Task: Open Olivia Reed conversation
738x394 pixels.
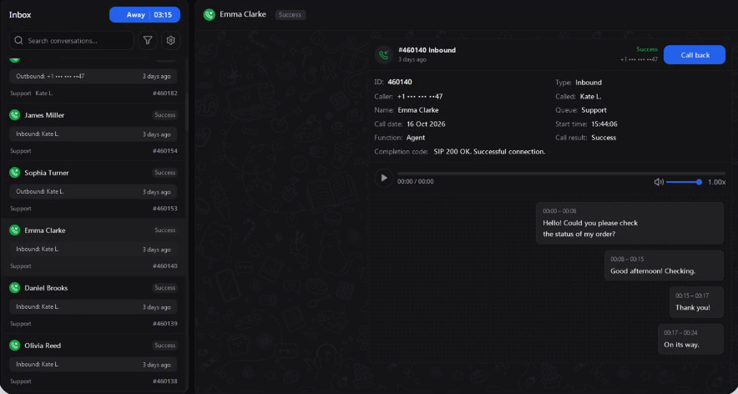Action: click(94, 362)
